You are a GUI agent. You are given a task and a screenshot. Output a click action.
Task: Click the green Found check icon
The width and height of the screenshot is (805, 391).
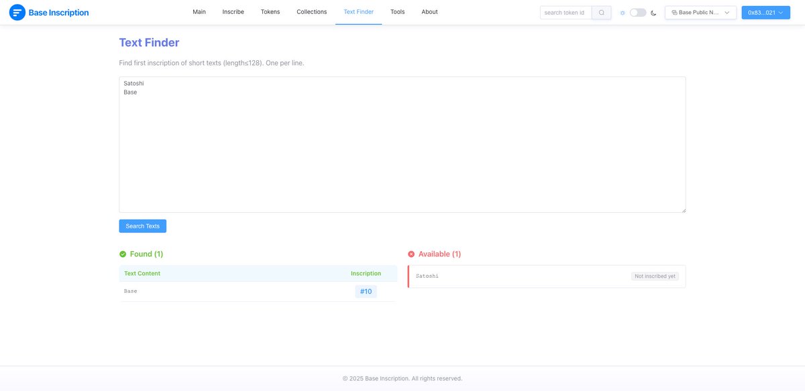tap(123, 254)
